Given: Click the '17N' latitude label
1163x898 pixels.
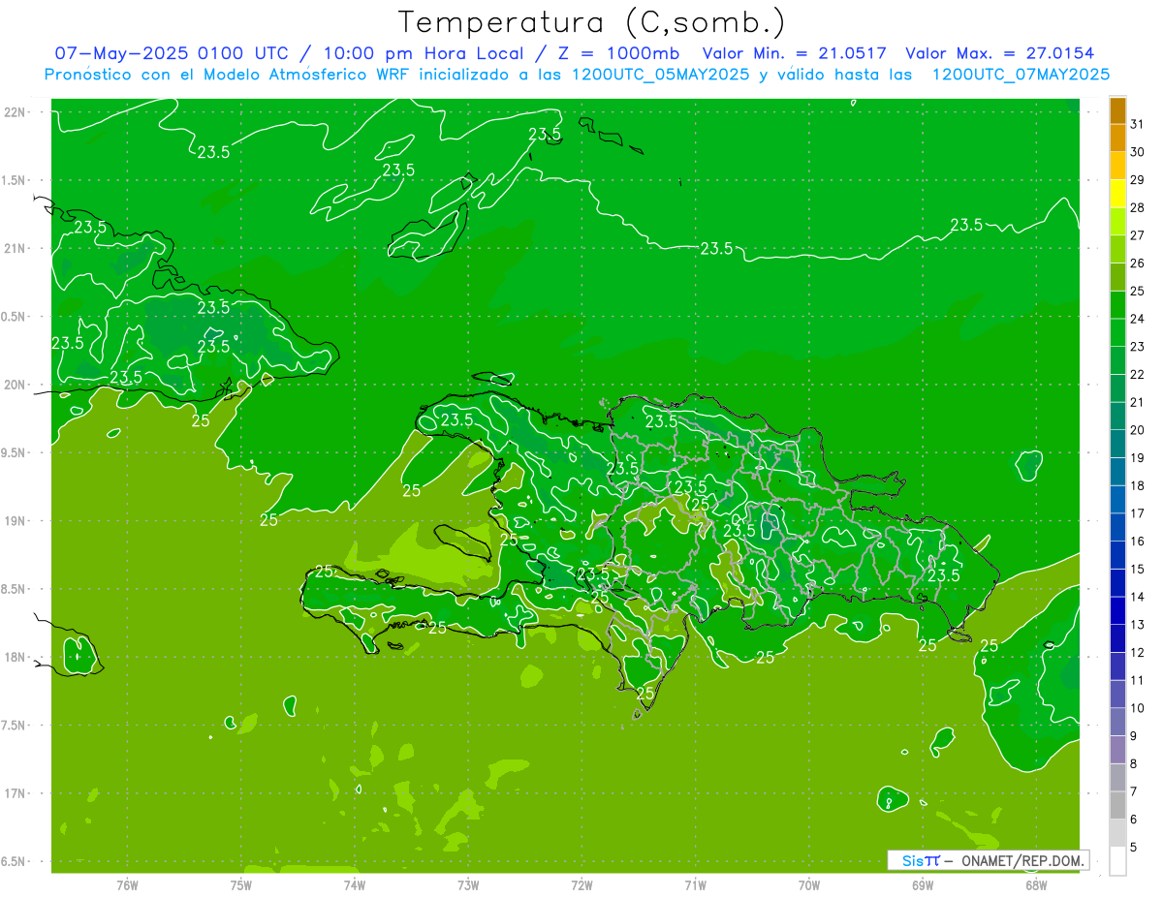Looking at the screenshot, I should click(15, 793).
